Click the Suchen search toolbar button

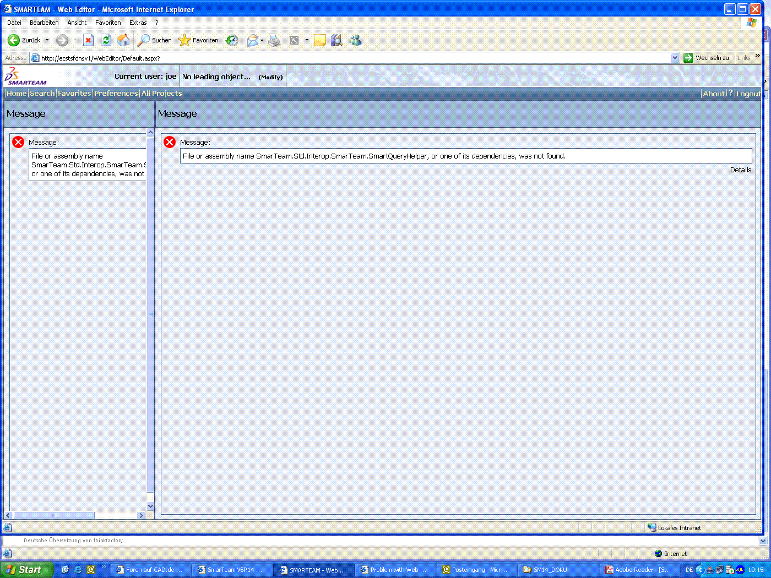coord(154,40)
